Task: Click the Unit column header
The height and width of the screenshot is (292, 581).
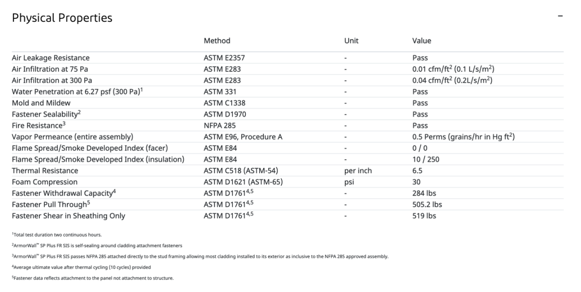Action: (351, 41)
